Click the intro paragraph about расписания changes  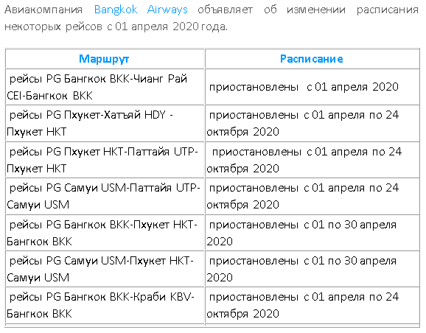click(212, 18)
